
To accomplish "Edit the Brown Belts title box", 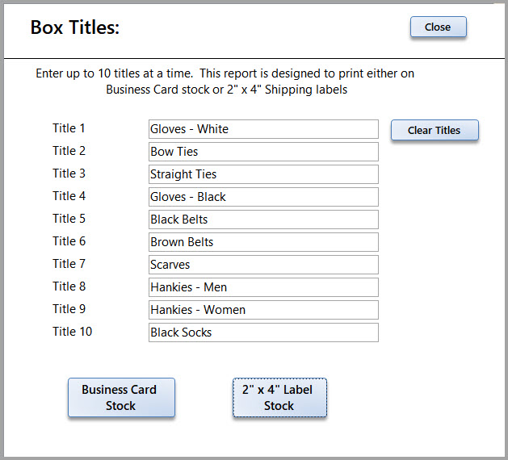I will tap(263, 242).
